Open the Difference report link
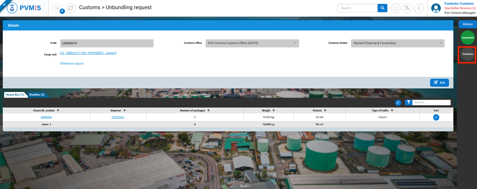477x189 pixels. point(72,64)
